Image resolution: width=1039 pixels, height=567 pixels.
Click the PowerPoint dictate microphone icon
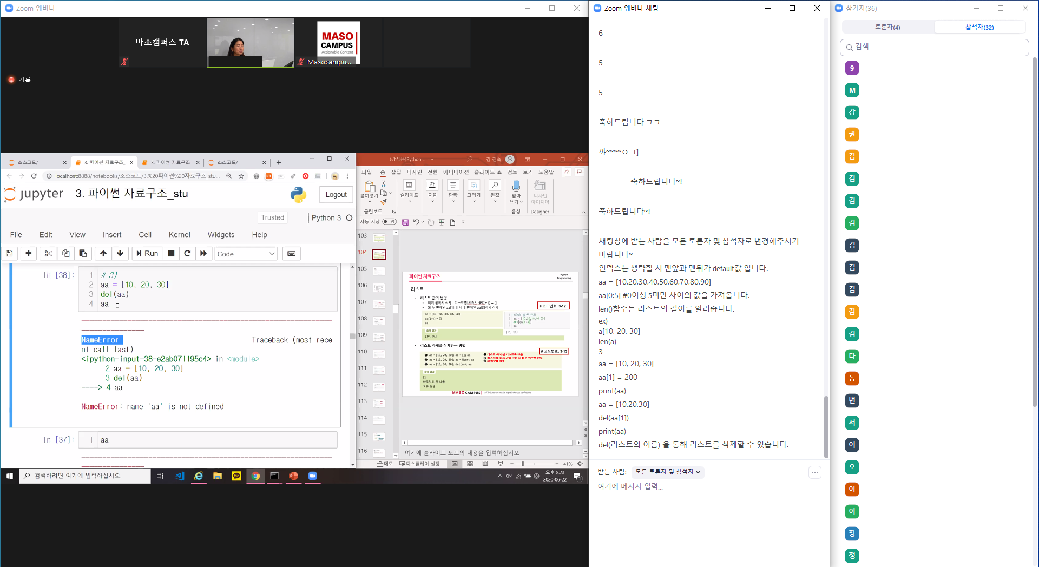tap(516, 187)
